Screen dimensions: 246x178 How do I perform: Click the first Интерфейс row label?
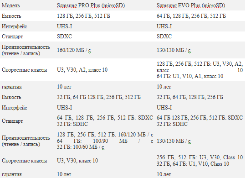pyautogui.click(x=14, y=26)
